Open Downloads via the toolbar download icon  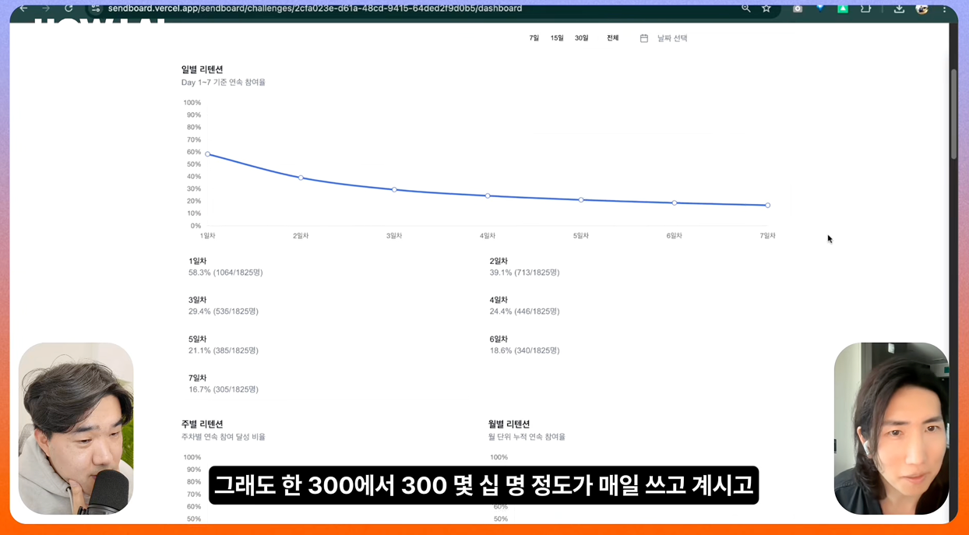click(899, 9)
